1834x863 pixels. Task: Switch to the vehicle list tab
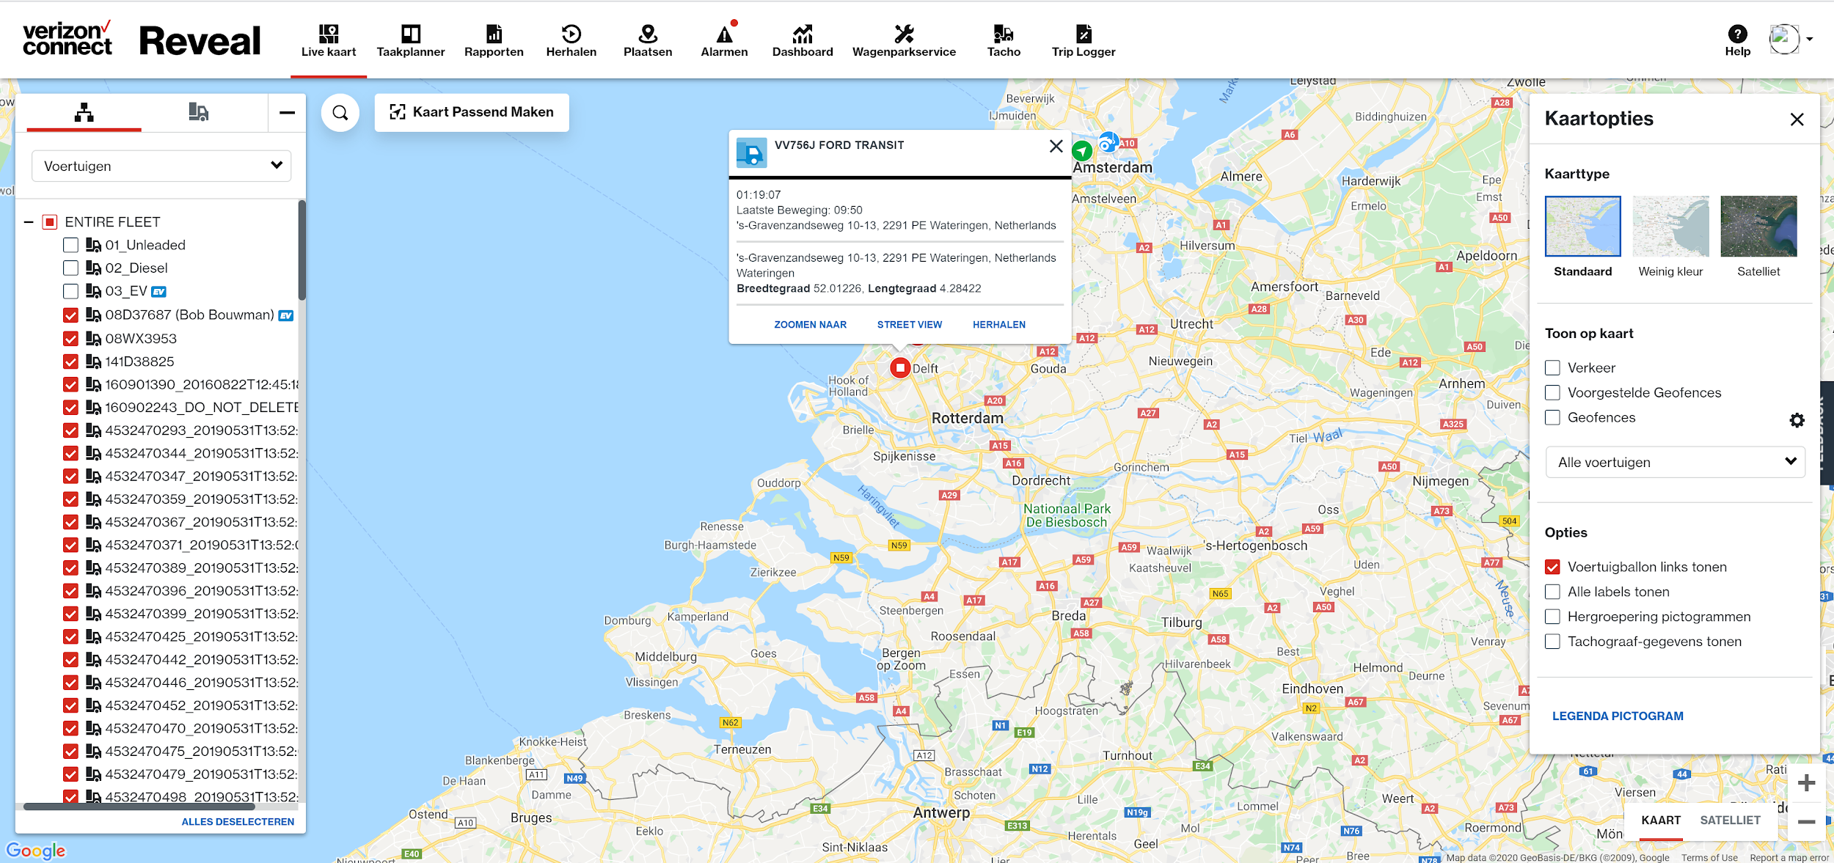199,112
